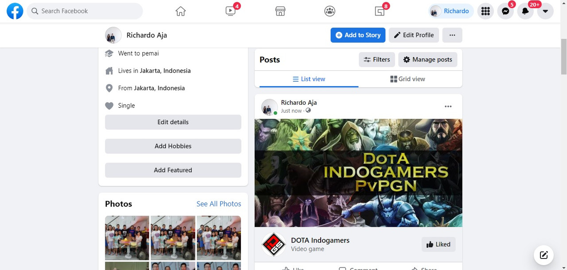Click the Edit Profile button
Viewport: 567px width, 270px height.
click(x=414, y=35)
